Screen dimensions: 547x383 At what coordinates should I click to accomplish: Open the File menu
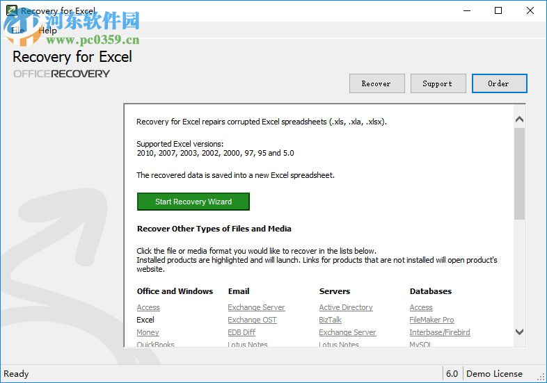17,31
